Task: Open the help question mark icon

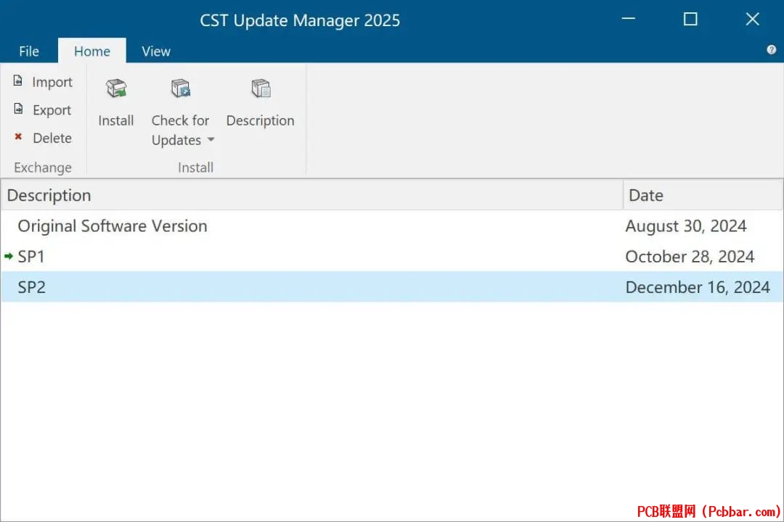Action: (x=772, y=49)
